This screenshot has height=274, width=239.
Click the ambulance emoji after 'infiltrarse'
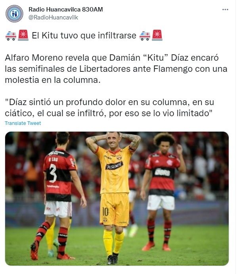(x=145, y=35)
